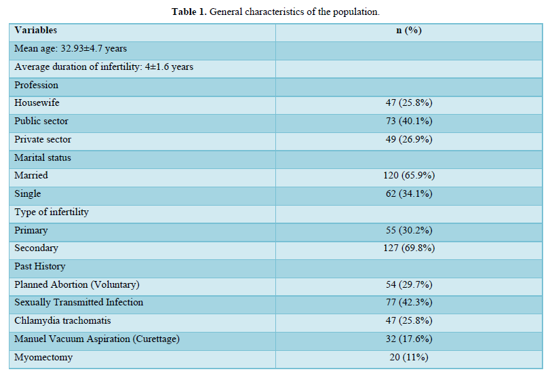Select the 77 (42.3%) infection value
The width and height of the screenshot is (552, 376).
tap(409, 303)
